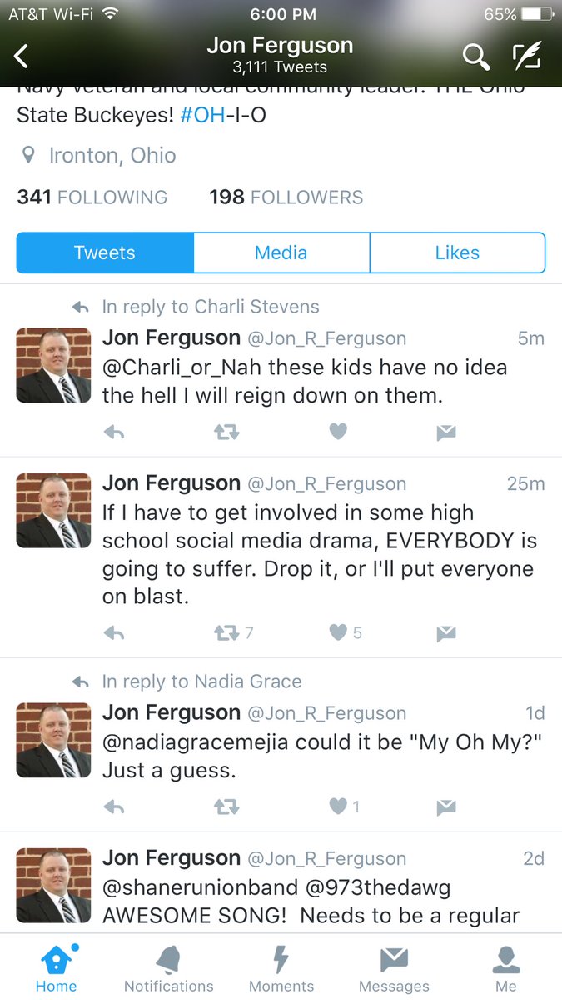Compose a new tweet with the quill icon
Viewport: 562px width, 1000px height.
coord(526,56)
